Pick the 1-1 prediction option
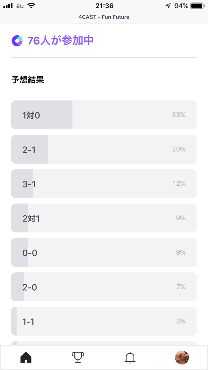 coord(104,321)
